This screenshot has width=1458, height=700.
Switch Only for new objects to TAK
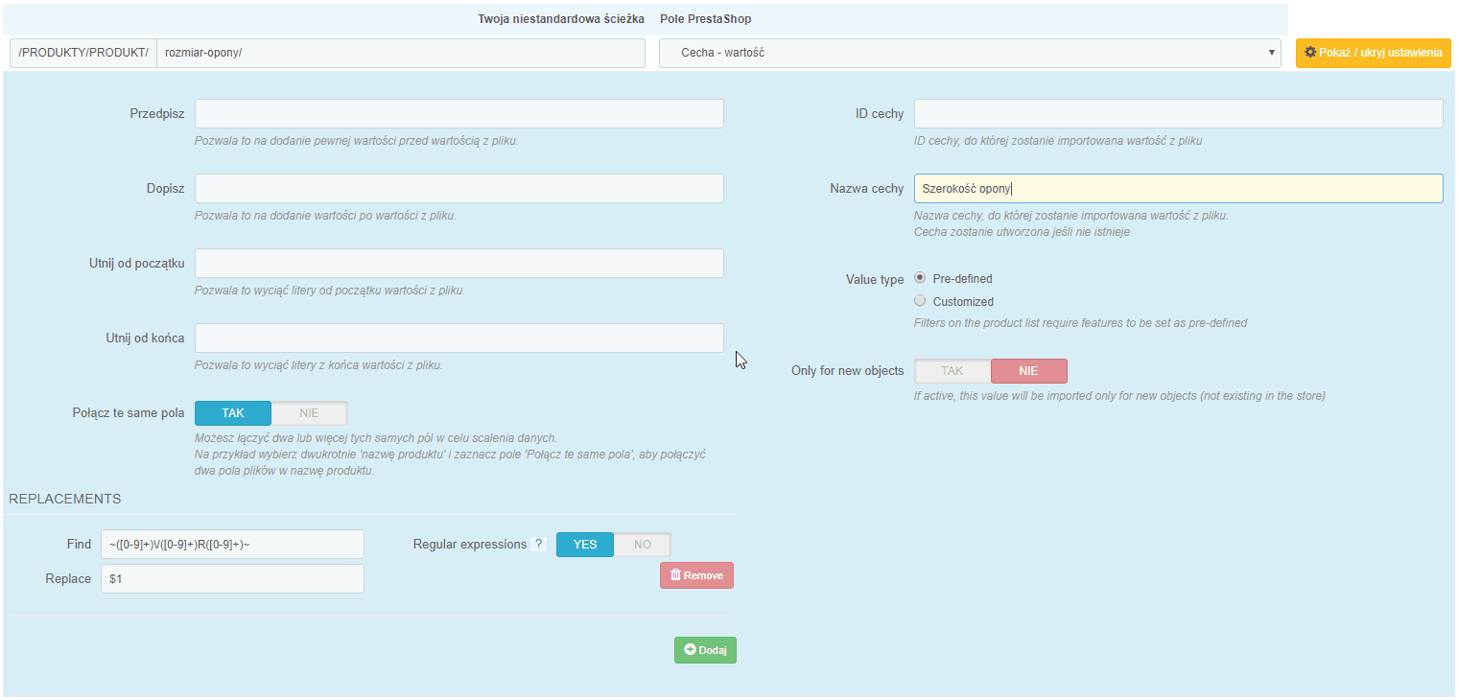pyautogui.click(x=952, y=371)
